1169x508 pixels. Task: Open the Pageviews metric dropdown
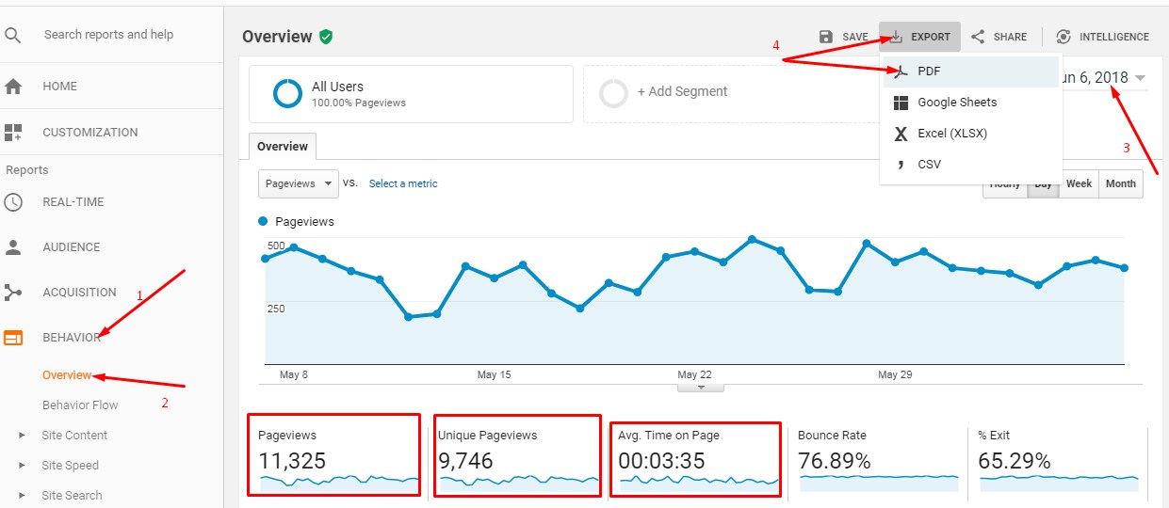tap(299, 183)
